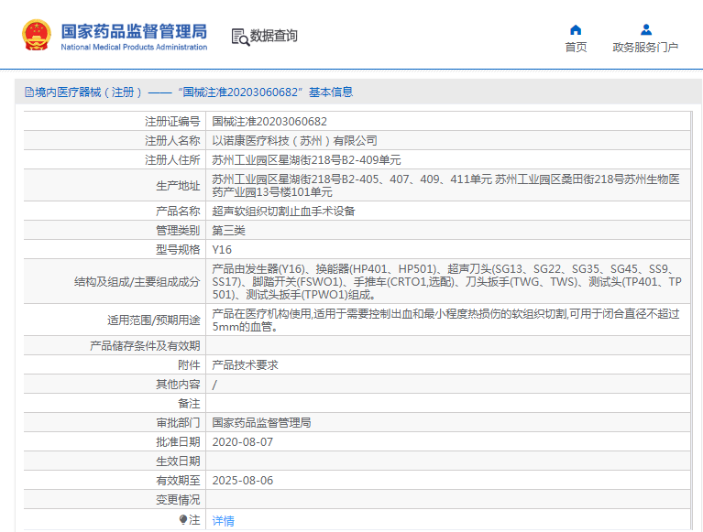Click the 生产地址 row label

coord(178,185)
